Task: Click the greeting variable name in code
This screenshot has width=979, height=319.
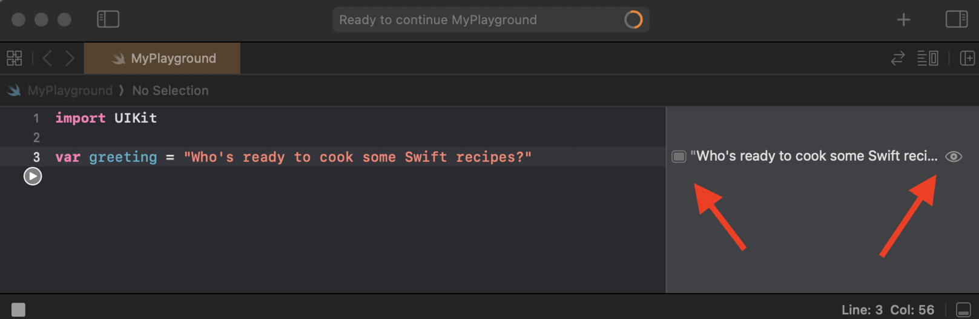Action: click(x=123, y=157)
